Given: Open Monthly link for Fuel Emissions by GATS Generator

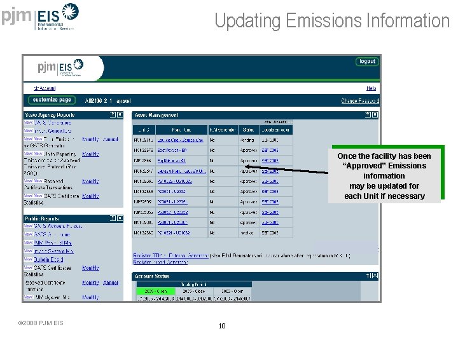Looking at the screenshot, I should (90, 139).
